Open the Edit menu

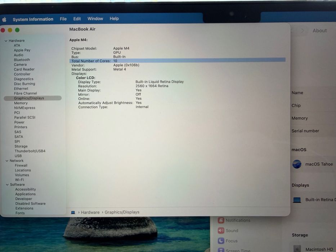(x=77, y=19)
